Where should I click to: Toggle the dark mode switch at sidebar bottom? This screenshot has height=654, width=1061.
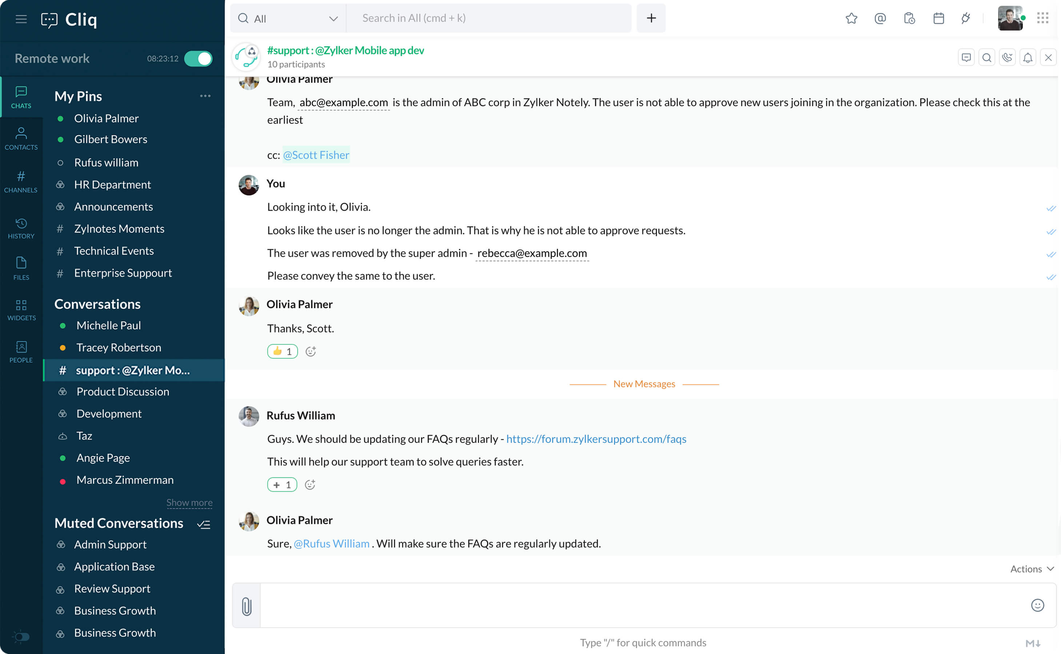[x=21, y=637]
